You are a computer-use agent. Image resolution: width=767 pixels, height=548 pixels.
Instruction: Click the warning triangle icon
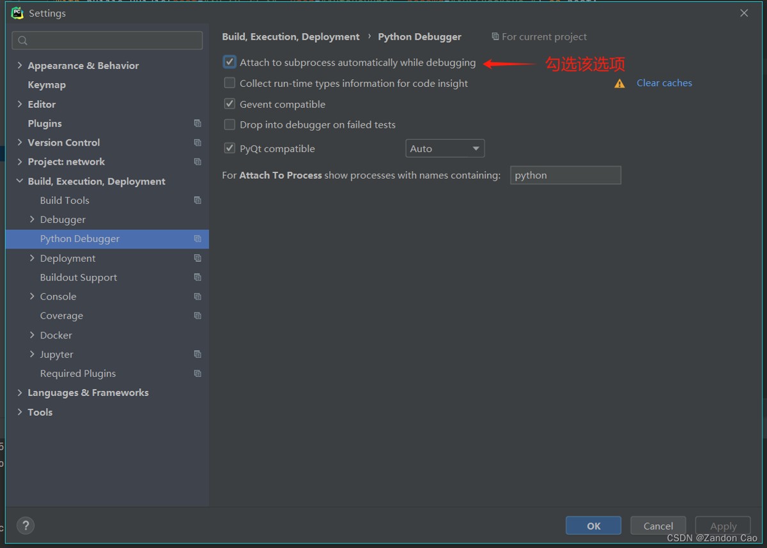[x=619, y=84]
